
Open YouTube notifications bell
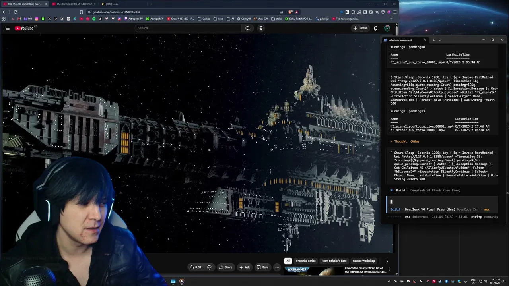tap(375, 28)
